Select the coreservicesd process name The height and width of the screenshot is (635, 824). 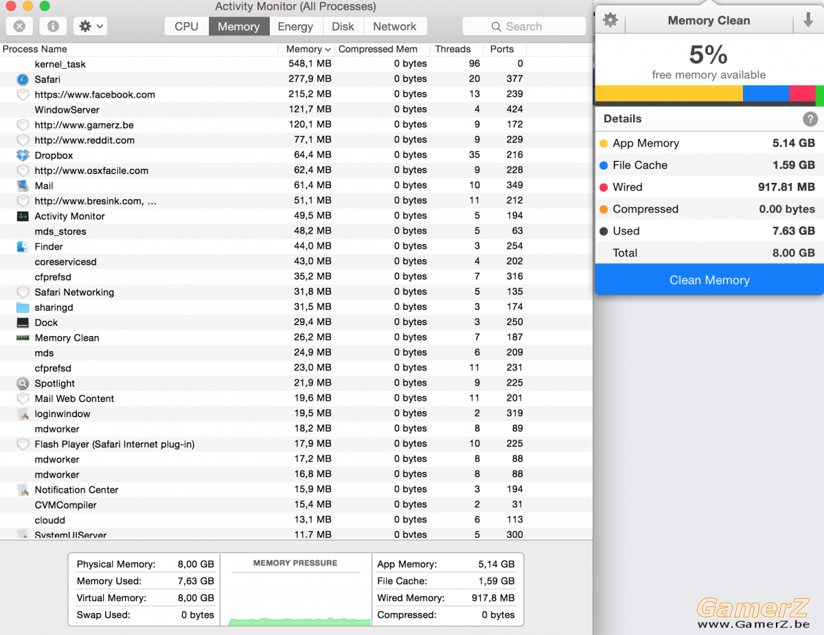pos(66,262)
